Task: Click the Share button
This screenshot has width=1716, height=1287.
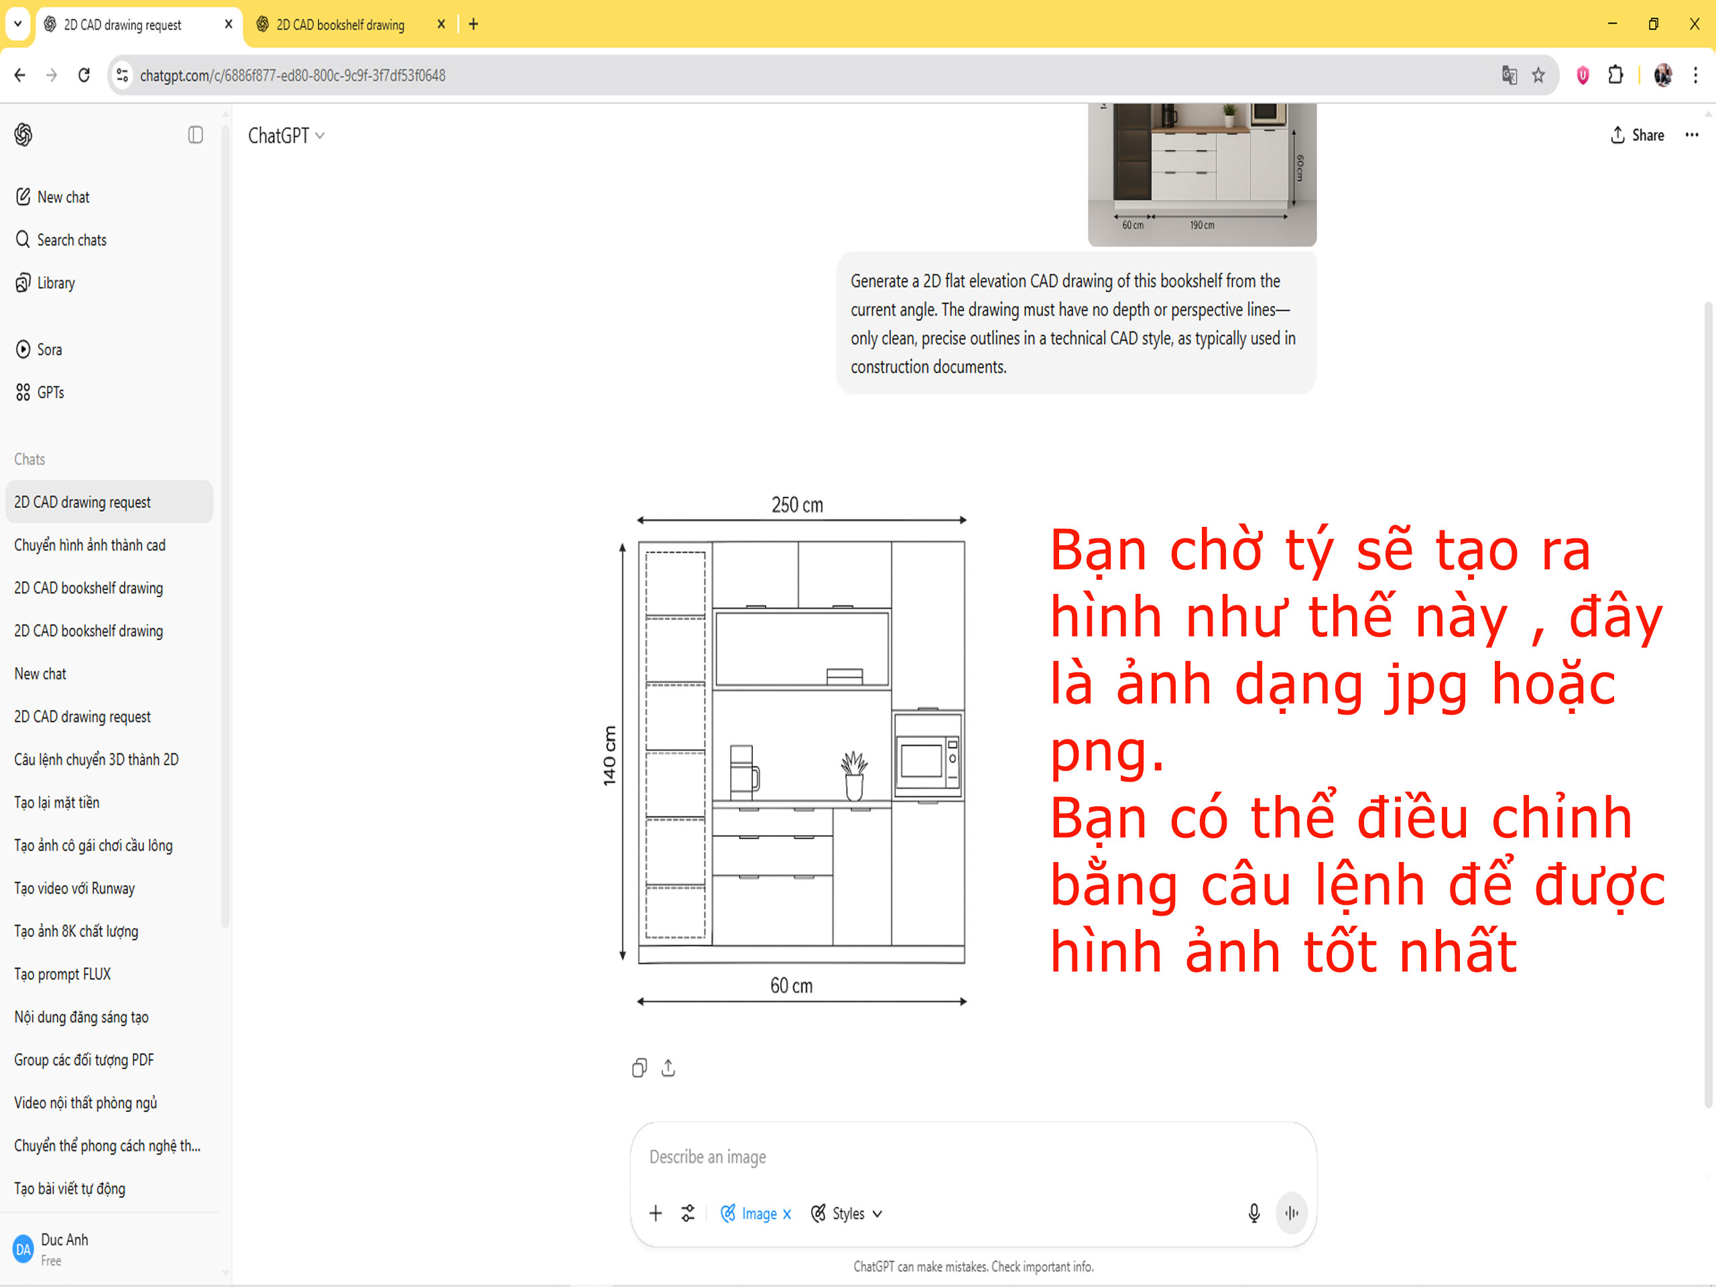Action: coord(1637,135)
